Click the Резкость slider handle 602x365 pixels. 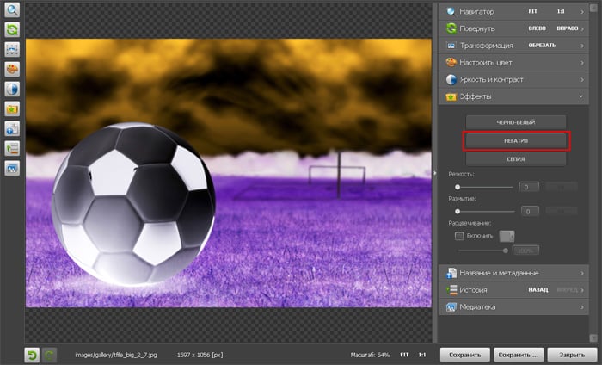point(458,186)
